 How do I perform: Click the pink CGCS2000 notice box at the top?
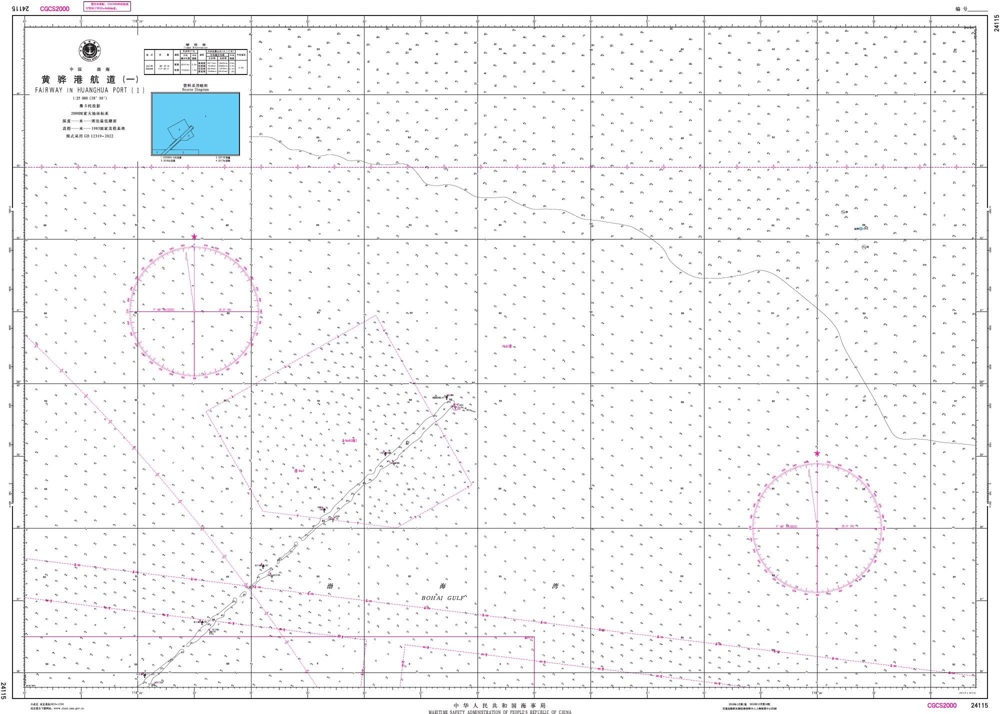tap(106, 6)
